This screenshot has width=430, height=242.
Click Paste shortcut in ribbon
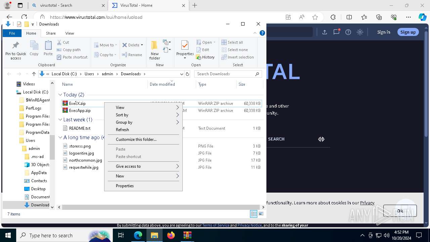(72, 57)
